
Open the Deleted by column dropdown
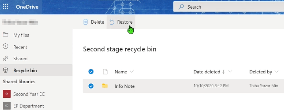pyautogui.click(x=276, y=72)
